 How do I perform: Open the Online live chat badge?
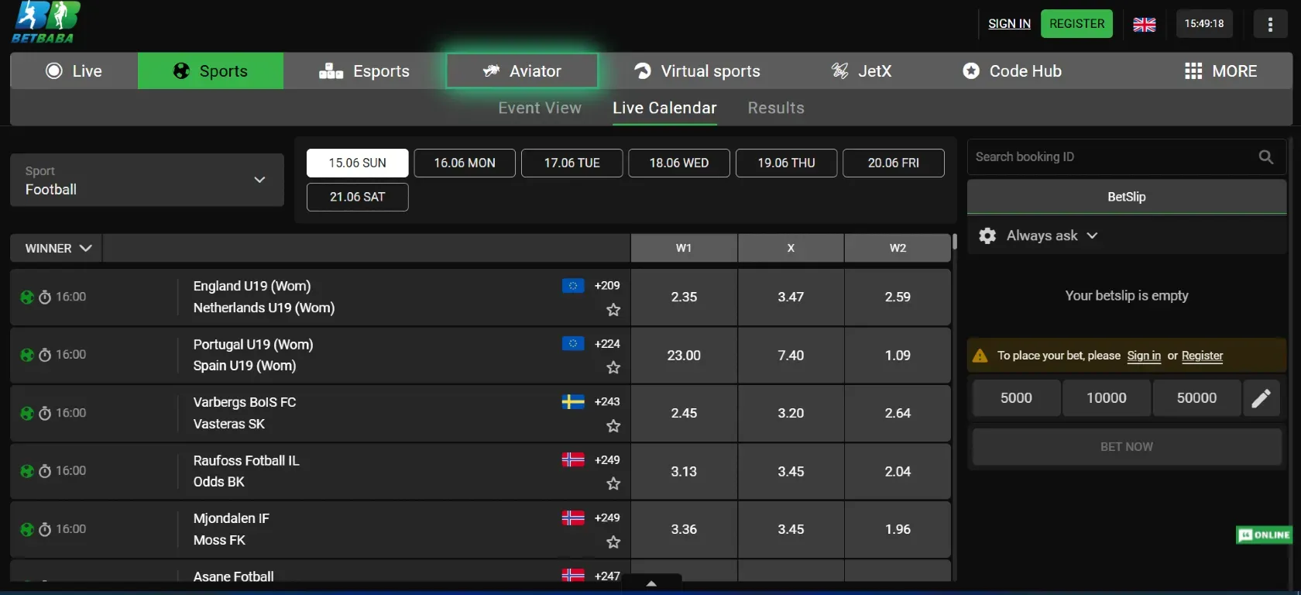(x=1264, y=535)
